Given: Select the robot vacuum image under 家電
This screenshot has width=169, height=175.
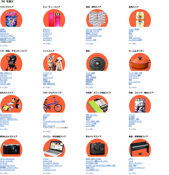Looking at the screenshot, I should click(97, 62).
